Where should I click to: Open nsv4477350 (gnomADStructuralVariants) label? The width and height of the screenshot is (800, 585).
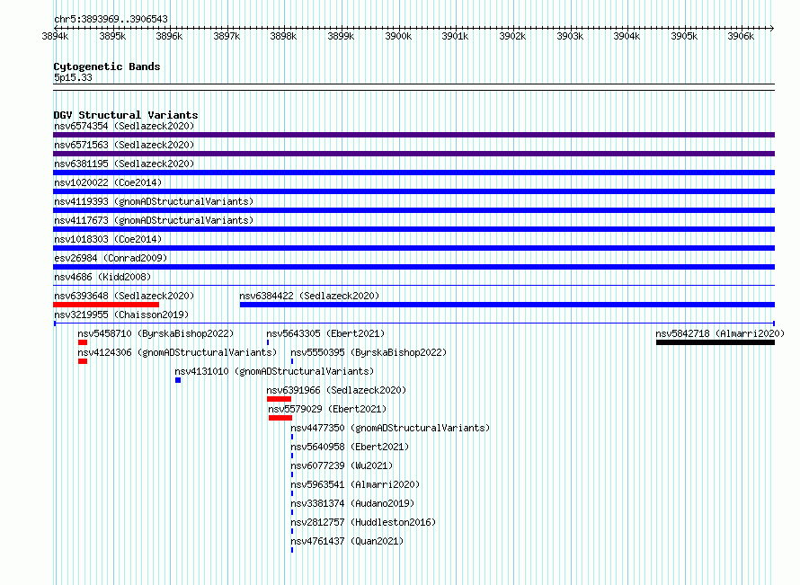(390, 428)
